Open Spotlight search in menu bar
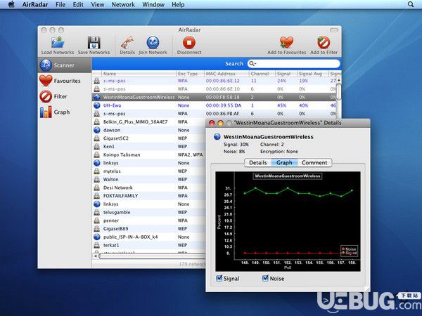The image size is (422, 316). 411,4
